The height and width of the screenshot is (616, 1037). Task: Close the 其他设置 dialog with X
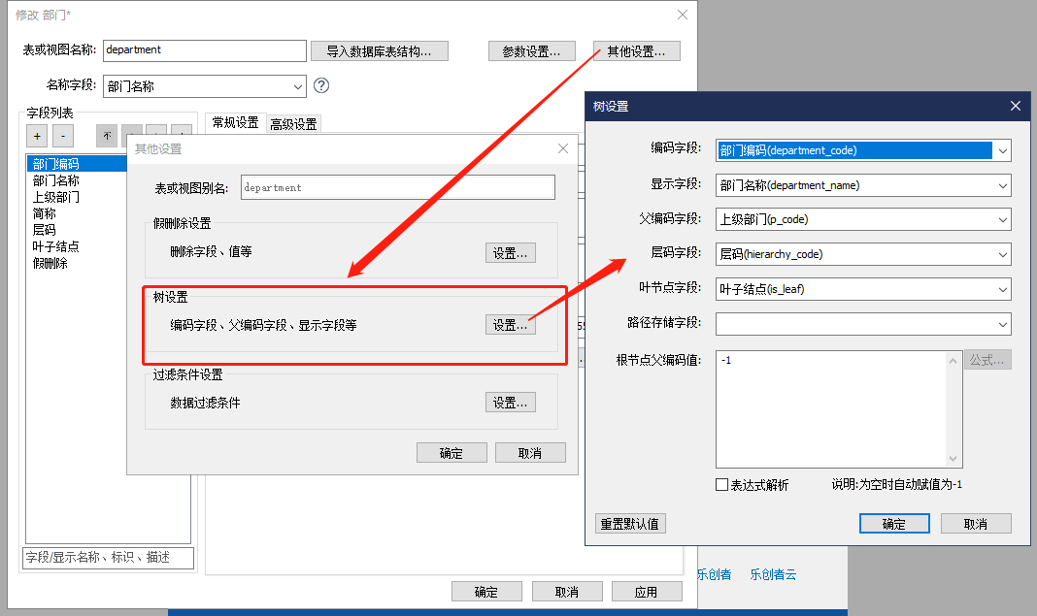pyautogui.click(x=562, y=148)
